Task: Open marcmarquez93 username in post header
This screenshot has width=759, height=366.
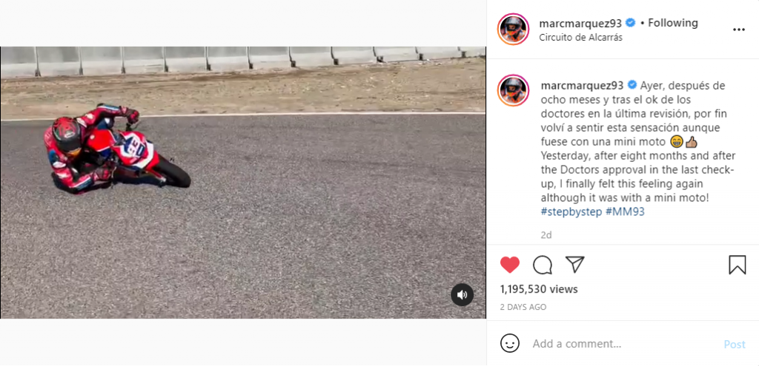Action: [x=580, y=23]
